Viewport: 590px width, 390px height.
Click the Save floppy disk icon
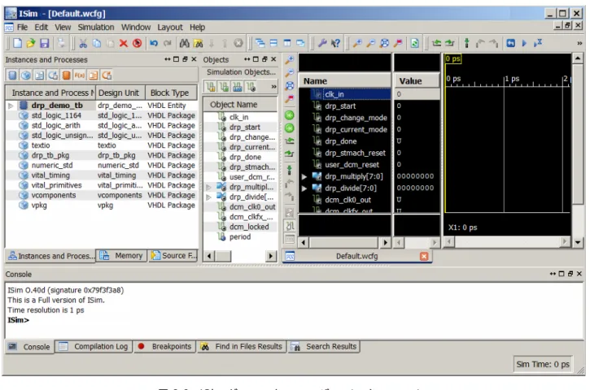tap(45, 43)
